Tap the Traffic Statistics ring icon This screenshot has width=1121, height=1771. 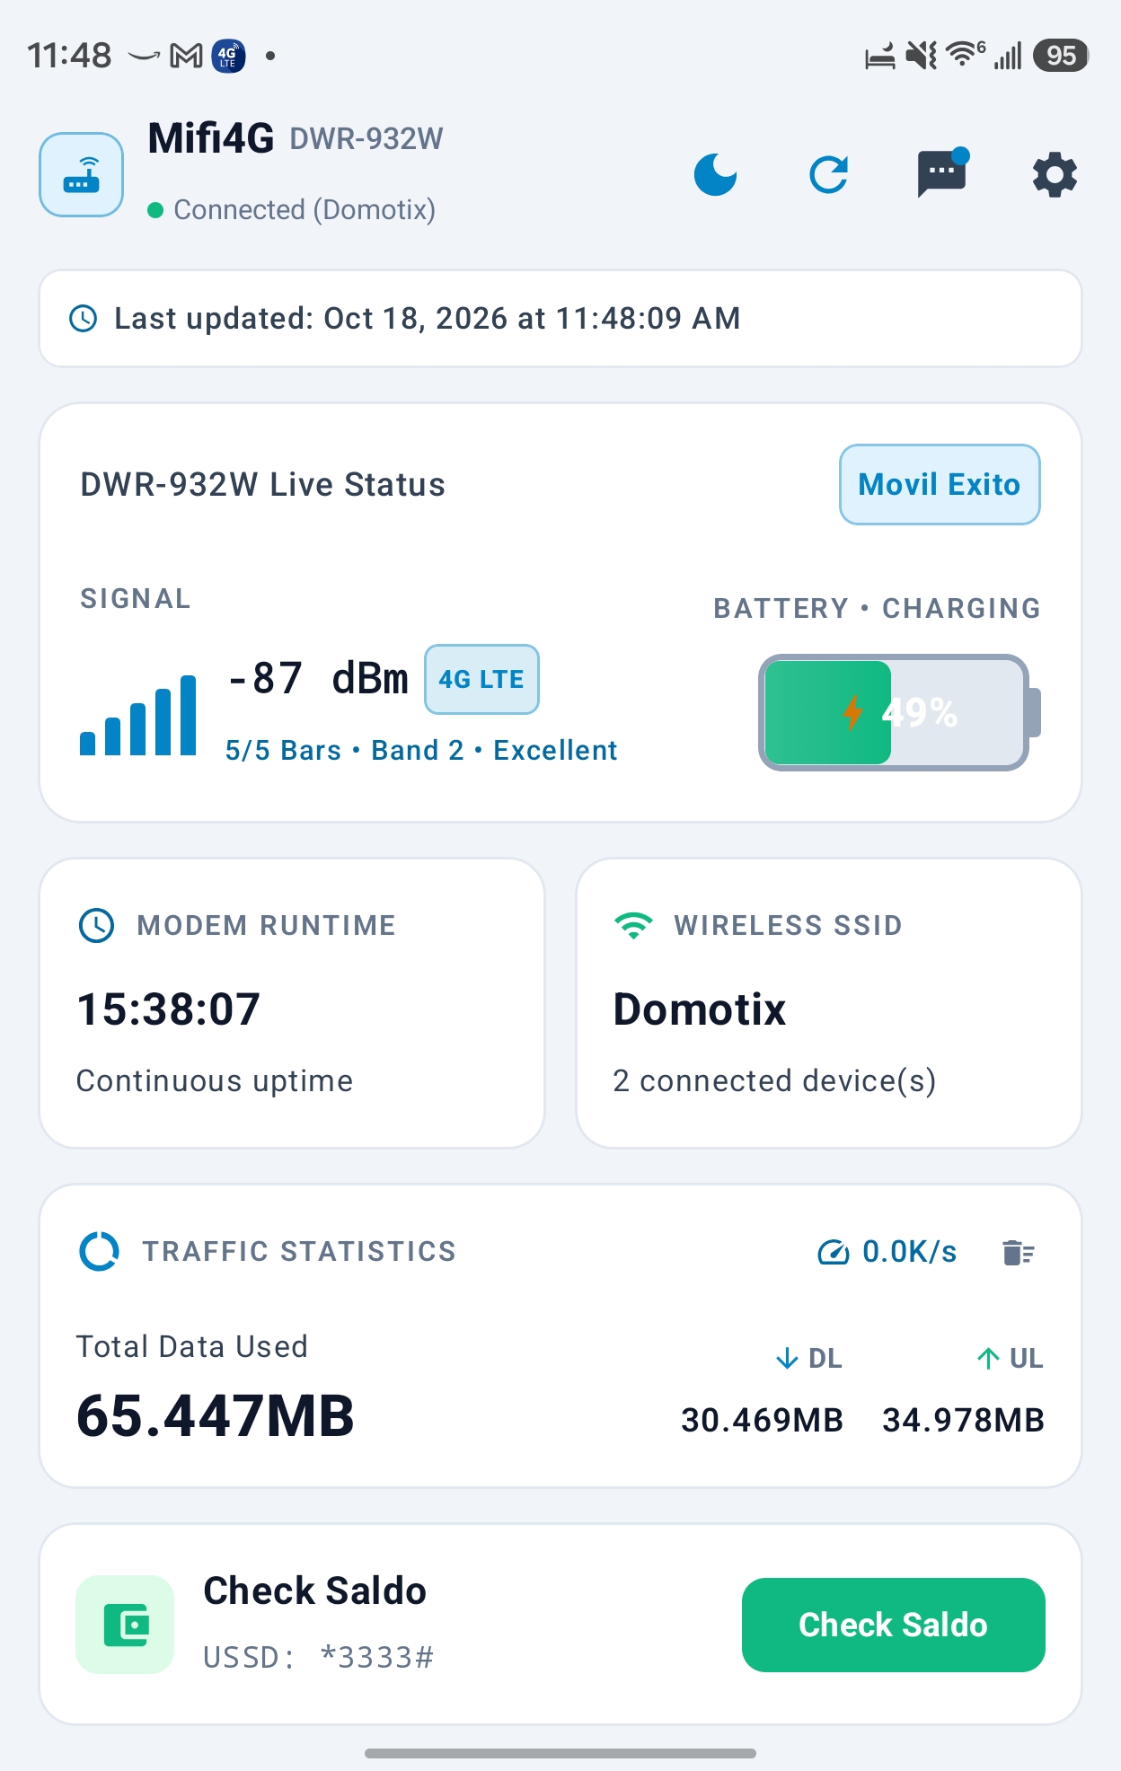(99, 1251)
